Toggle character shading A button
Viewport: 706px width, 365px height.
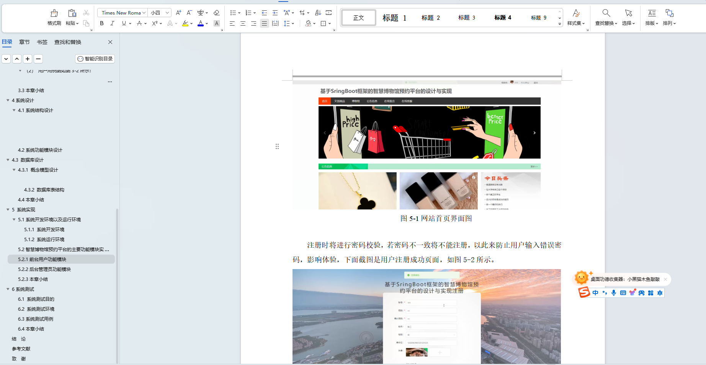point(216,23)
